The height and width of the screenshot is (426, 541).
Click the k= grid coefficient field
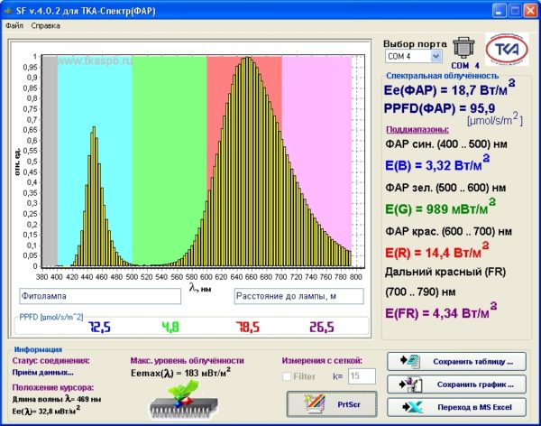click(x=362, y=375)
